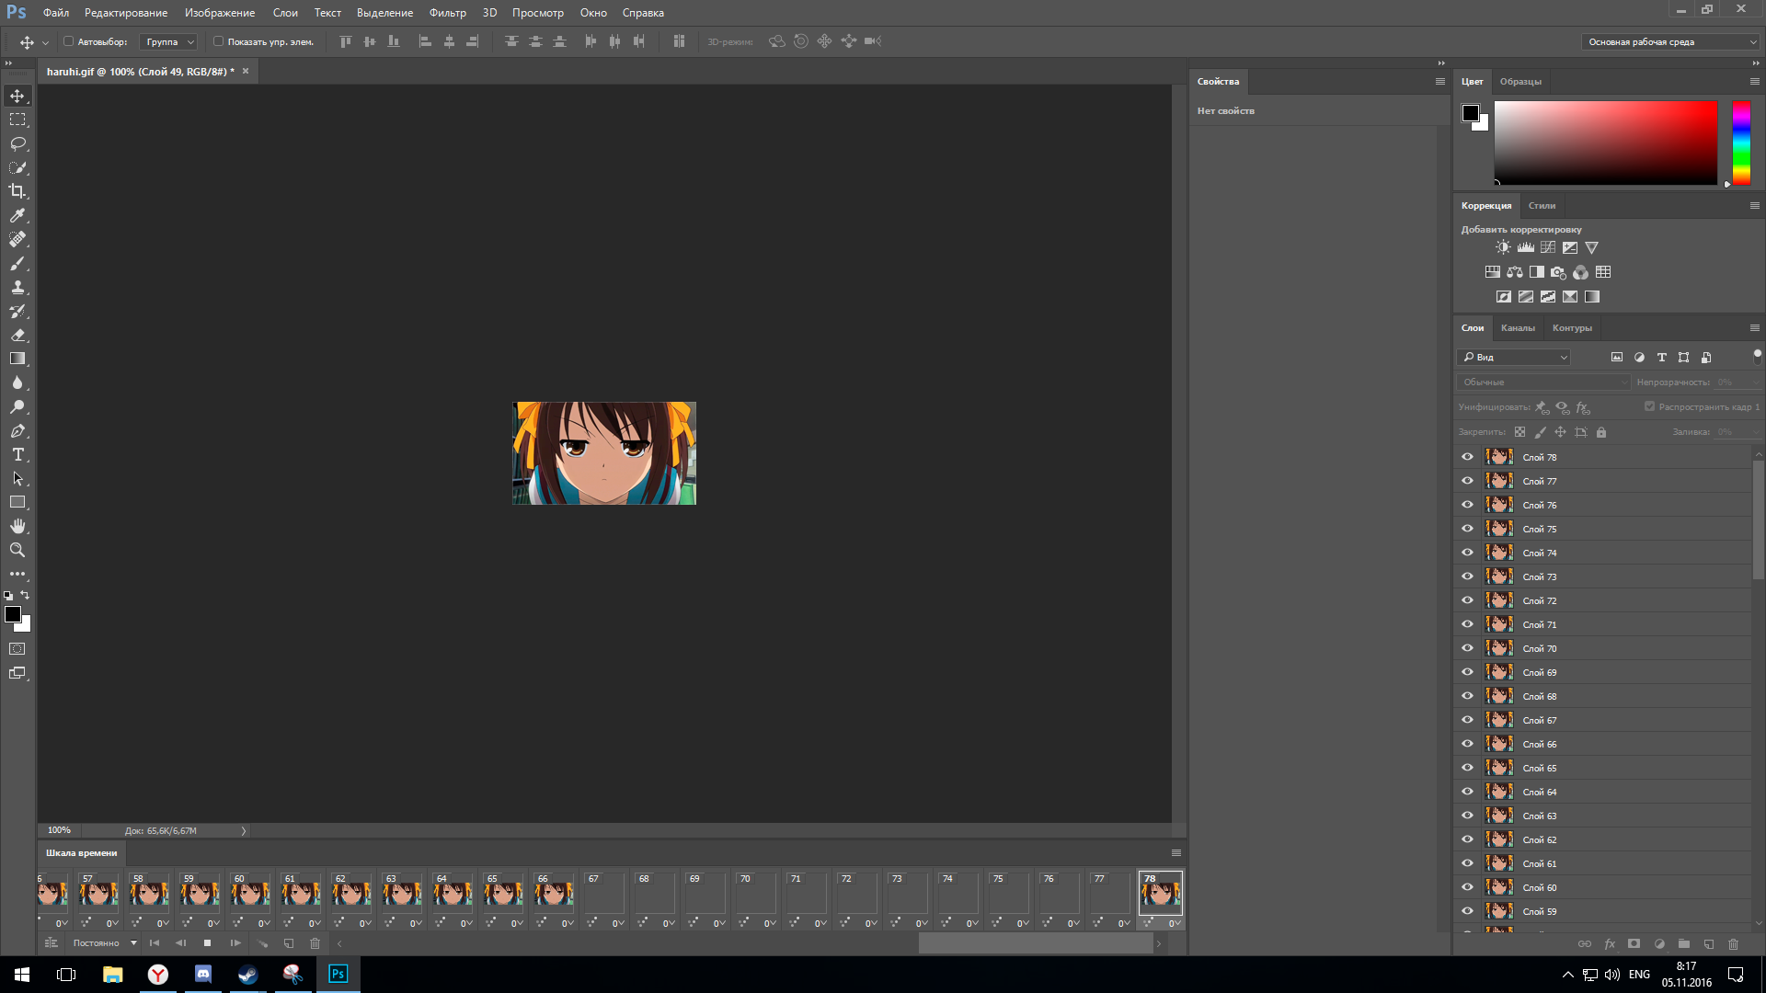Click the foreground color swatch in toolbox
Image resolution: width=1766 pixels, height=993 pixels.
(x=12, y=614)
